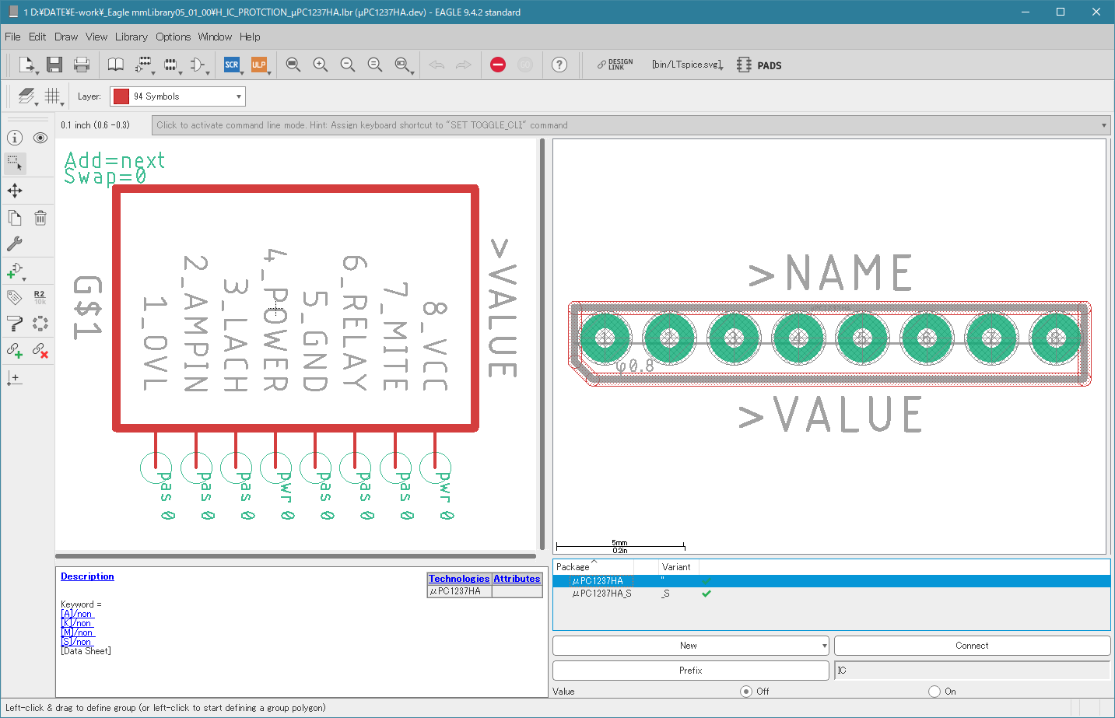Select the Connect link-plus tool

coord(15,351)
